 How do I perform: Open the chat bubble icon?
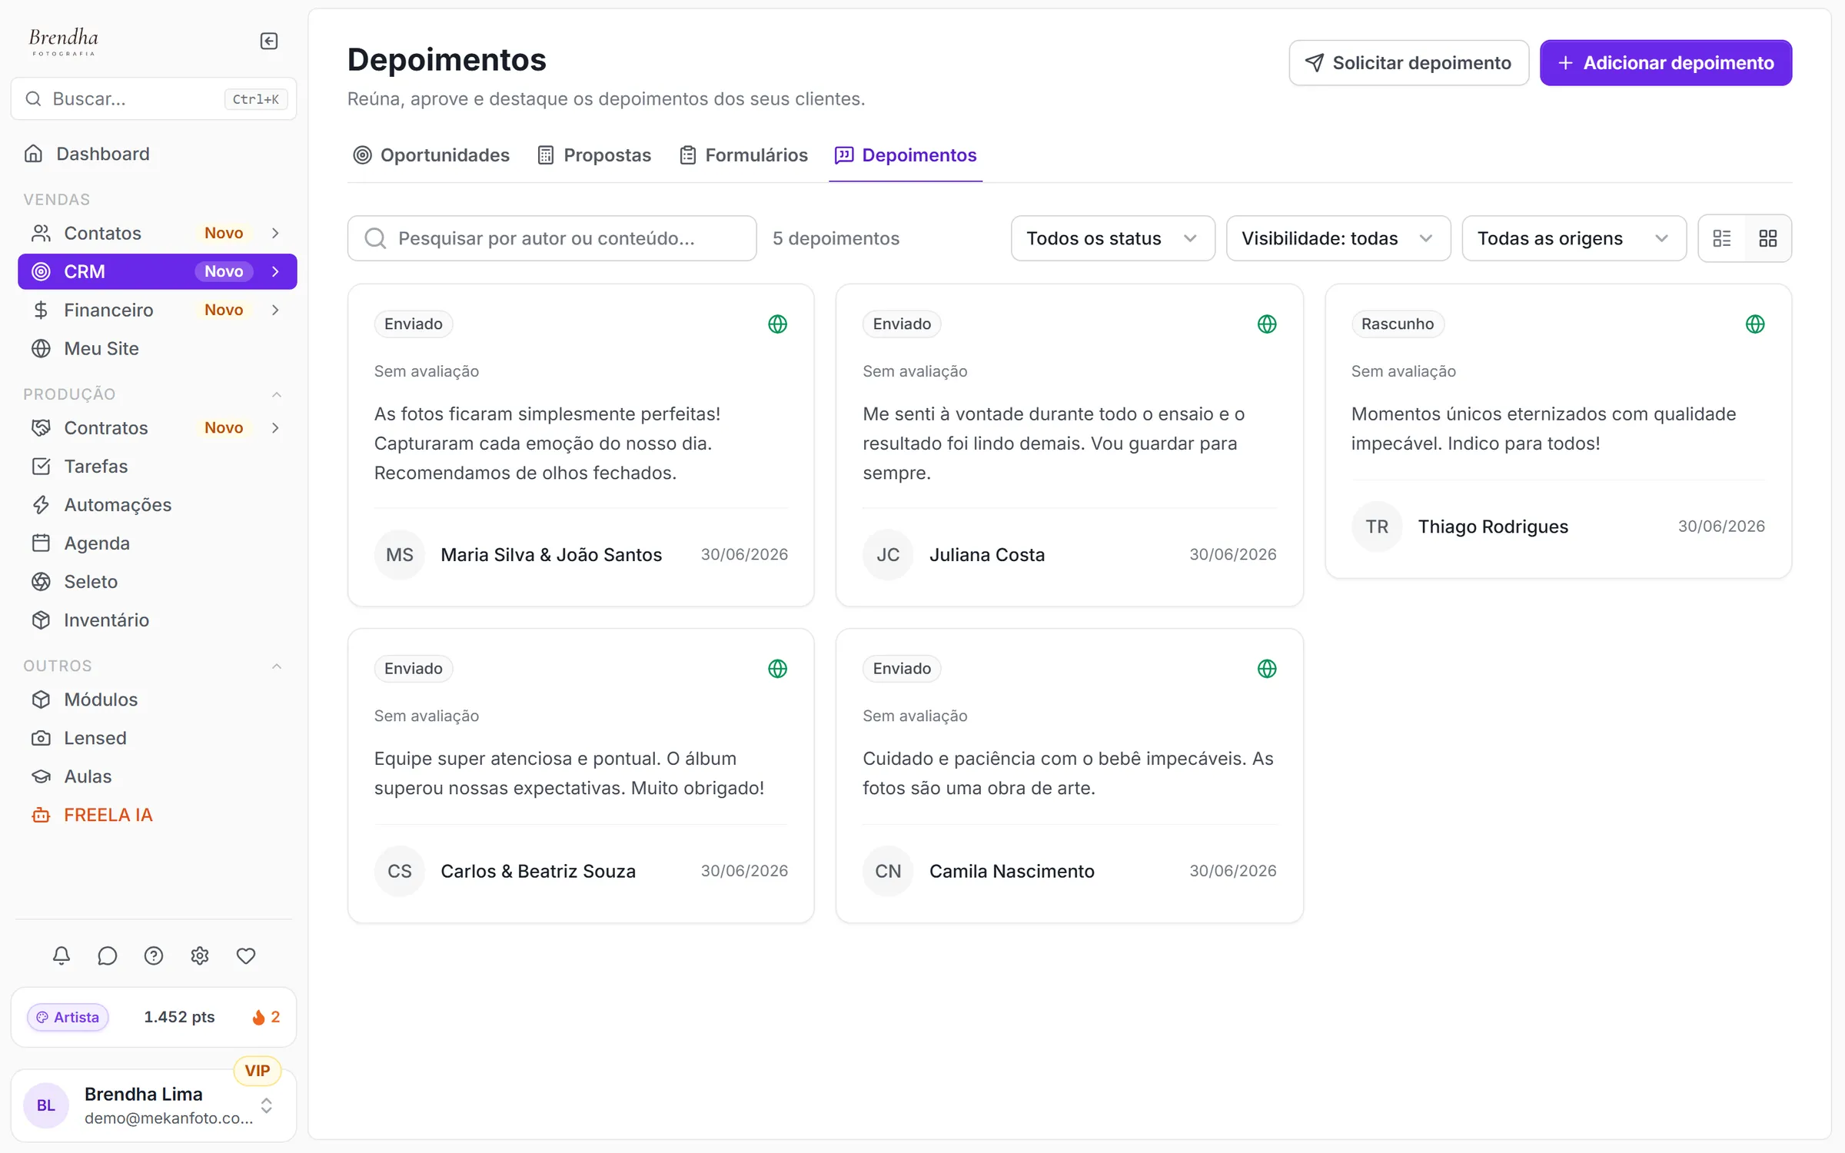(108, 955)
